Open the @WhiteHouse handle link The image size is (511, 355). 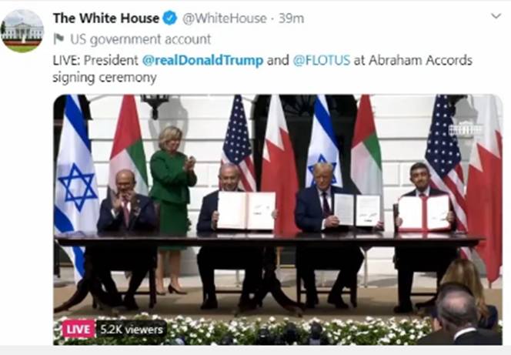click(224, 18)
